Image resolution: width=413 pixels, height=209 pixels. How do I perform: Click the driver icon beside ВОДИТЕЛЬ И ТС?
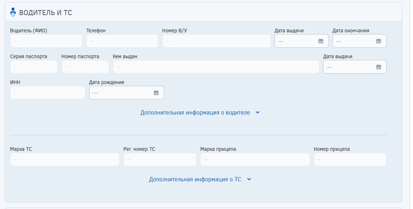click(13, 12)
